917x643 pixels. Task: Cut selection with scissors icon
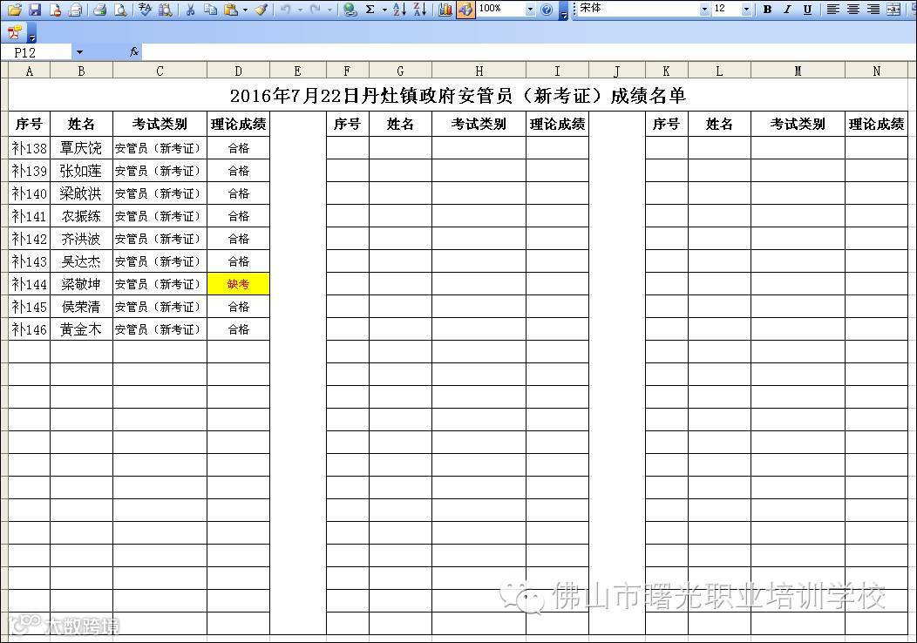(x=190, y=10)
